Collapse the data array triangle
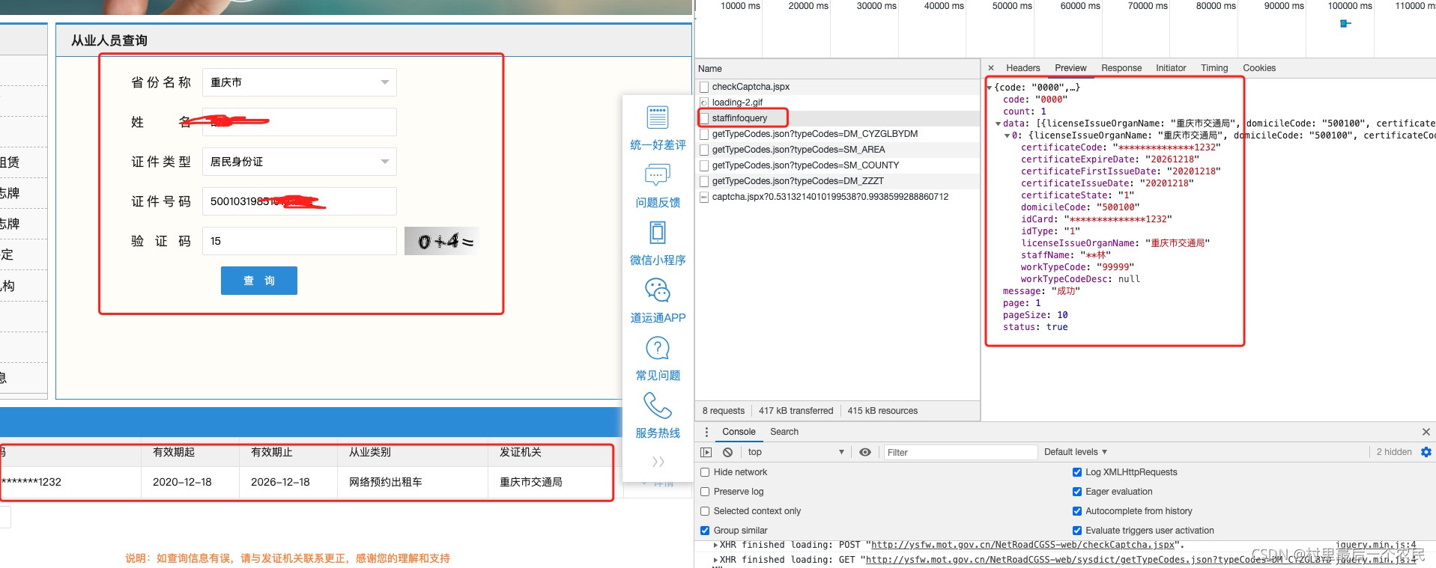The image size is (1436, 568). (x=998, y=123)
